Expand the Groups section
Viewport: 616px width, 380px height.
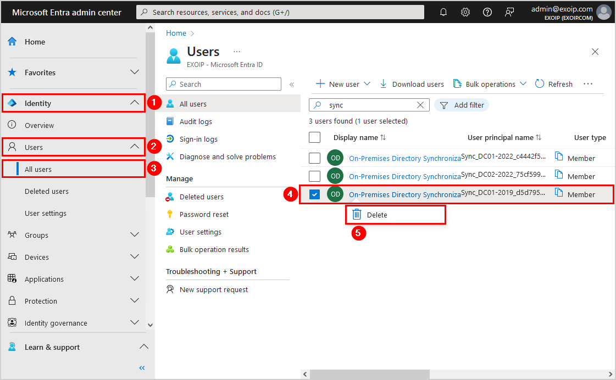pyautogui.click(x=135, y=234)
